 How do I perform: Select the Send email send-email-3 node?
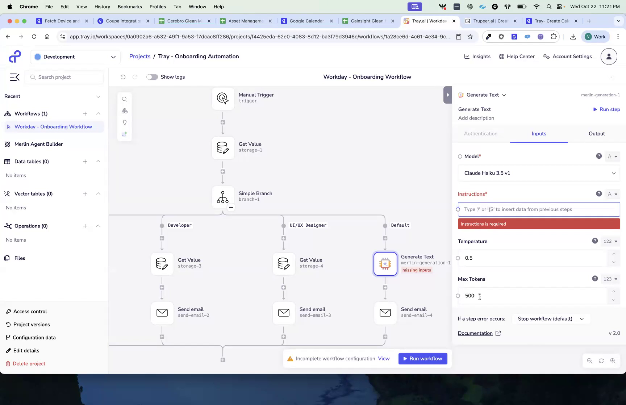point(284,313)
